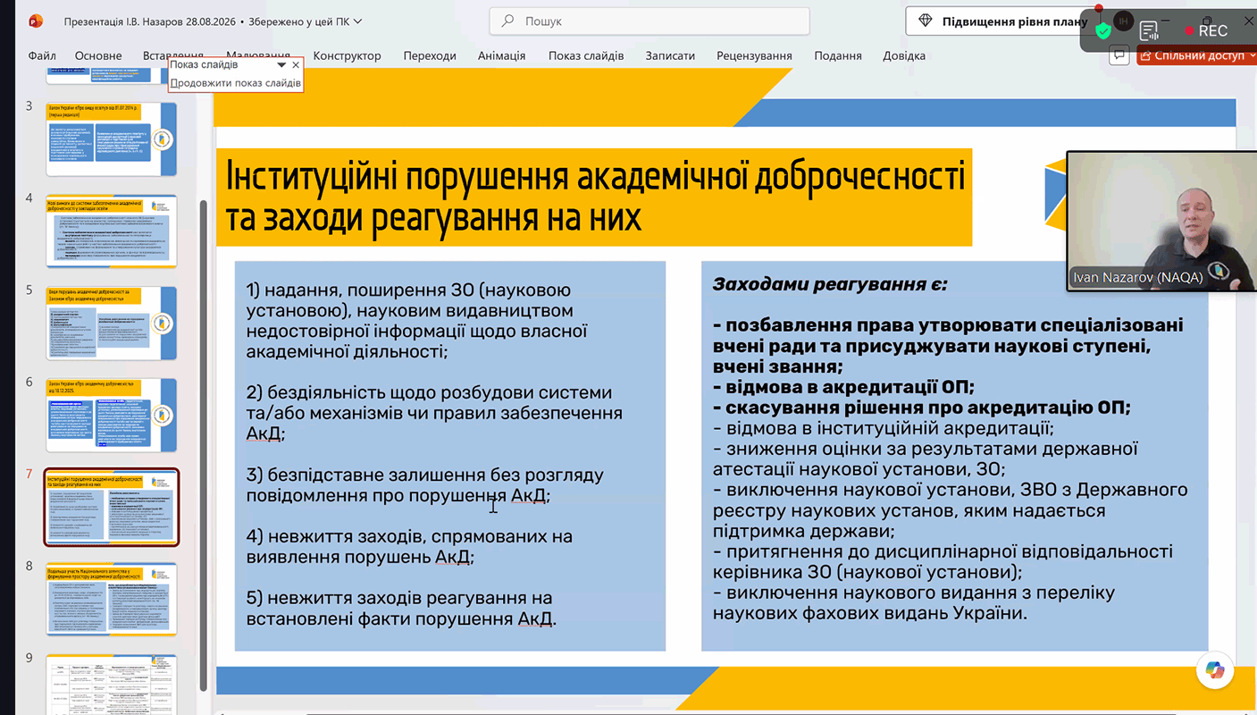Open the Довідка tab

pyautogui.click(x=904, y=55)
